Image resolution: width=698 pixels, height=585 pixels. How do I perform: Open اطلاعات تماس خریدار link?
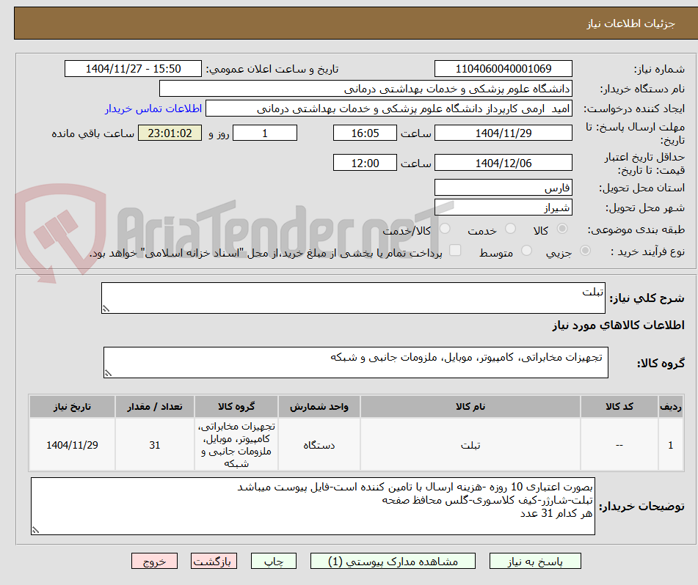click(153, 108)
